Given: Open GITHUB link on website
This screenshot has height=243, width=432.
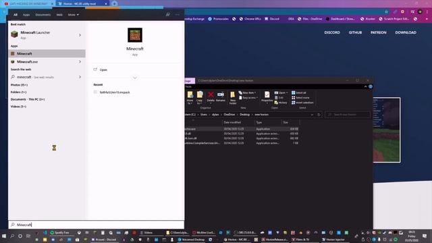Looking at the screenshot, I should pos(355,32).
